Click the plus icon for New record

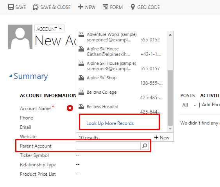pyautogui.click(x=80, y=7)
